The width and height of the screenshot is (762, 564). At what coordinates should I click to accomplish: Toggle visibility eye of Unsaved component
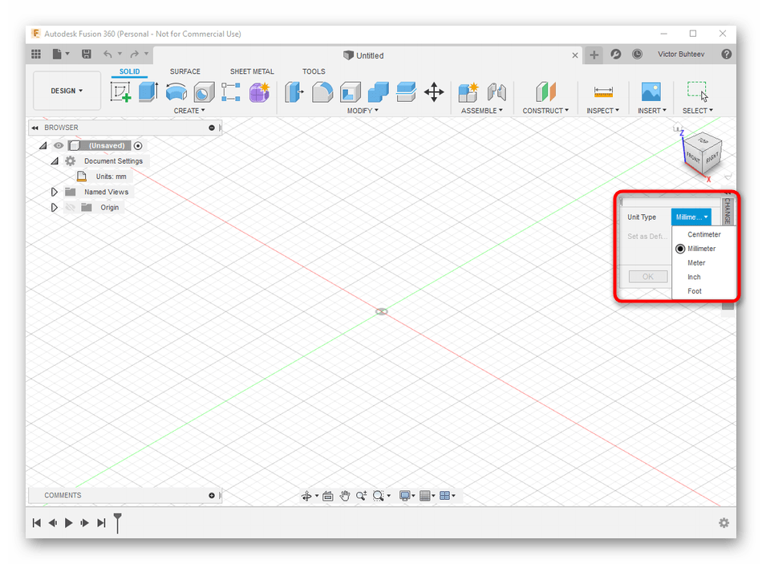[x=59, y=146]
